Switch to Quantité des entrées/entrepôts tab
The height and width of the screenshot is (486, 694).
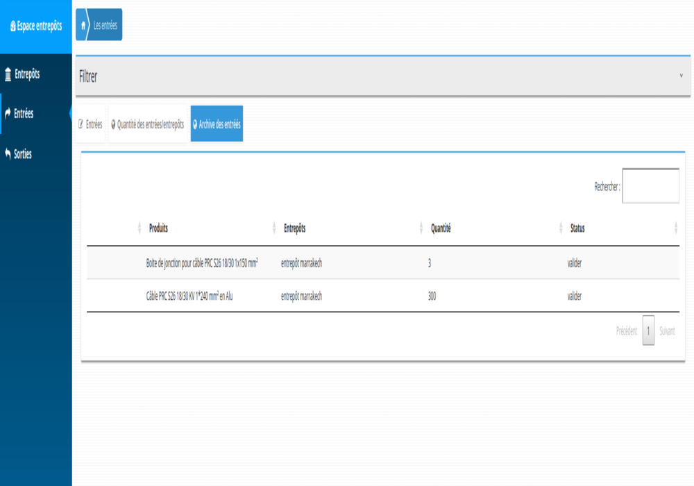tap(147, 125)
